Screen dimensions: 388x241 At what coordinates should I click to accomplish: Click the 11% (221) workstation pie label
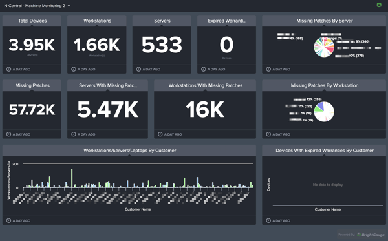click(x=305, y=107)
